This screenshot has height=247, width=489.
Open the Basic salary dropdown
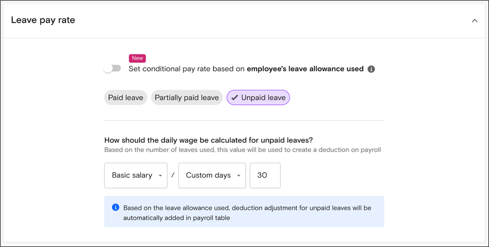[136, 176]
